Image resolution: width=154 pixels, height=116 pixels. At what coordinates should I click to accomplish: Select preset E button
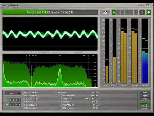pyautogui.click(x=131, y=13)
